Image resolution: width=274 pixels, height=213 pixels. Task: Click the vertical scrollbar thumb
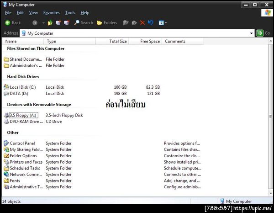271,116
